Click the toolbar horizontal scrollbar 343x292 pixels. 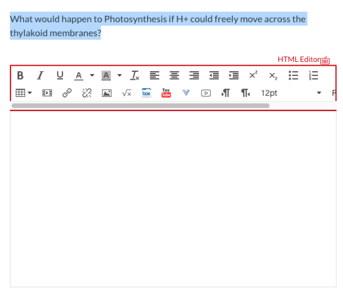point(140,106)
